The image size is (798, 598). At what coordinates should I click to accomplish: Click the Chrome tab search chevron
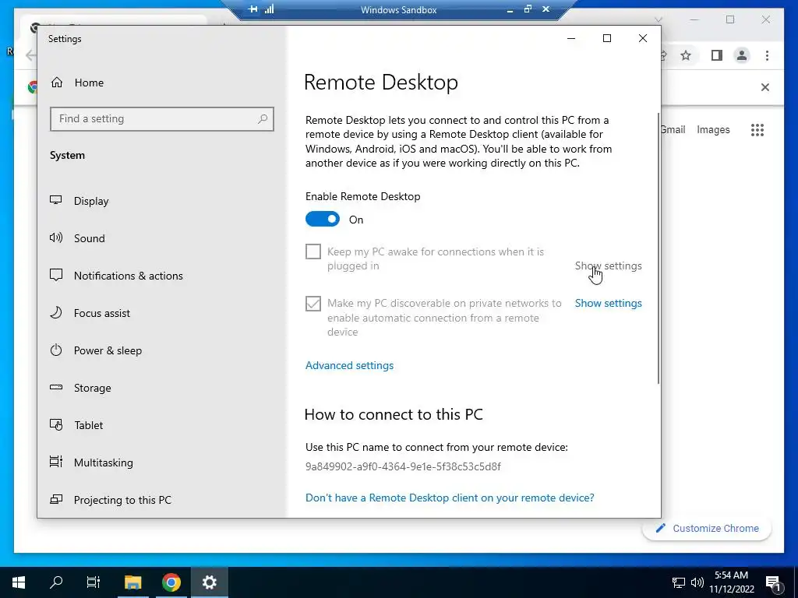[x=658, y=19]
